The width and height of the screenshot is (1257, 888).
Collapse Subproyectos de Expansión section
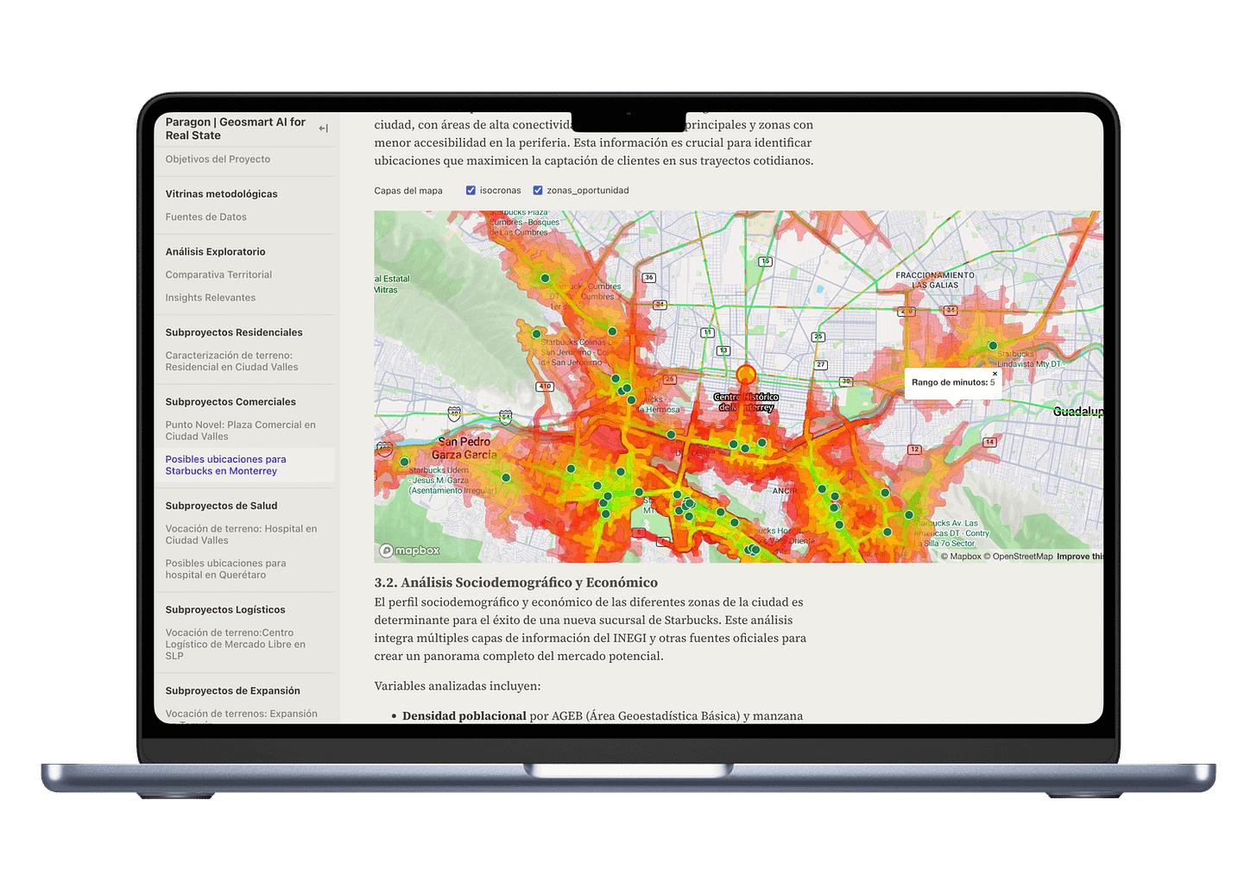(233, 690)
